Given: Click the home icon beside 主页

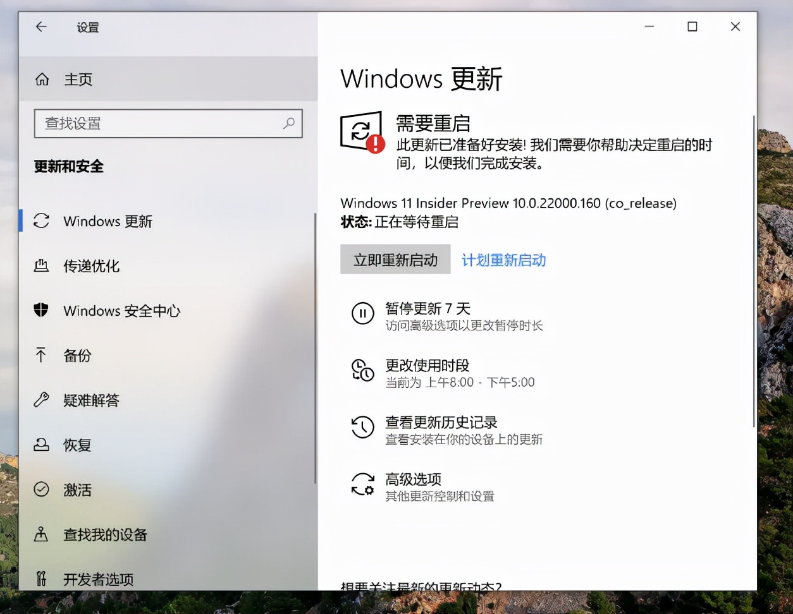Looking at the screenshot, I should pyautogui.click(x=42, y=79).
